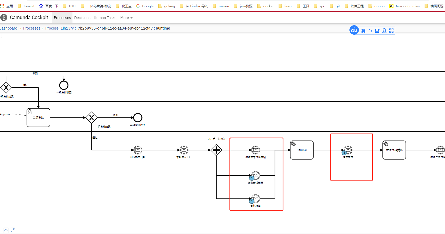Viewport: 445px width, 234px height.
Task: Open the golang bookmark folder
Action: pyautogui.click(x=167, y=6)
